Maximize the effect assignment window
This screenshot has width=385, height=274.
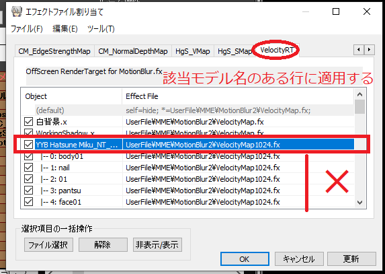click(x=336, y=11)
